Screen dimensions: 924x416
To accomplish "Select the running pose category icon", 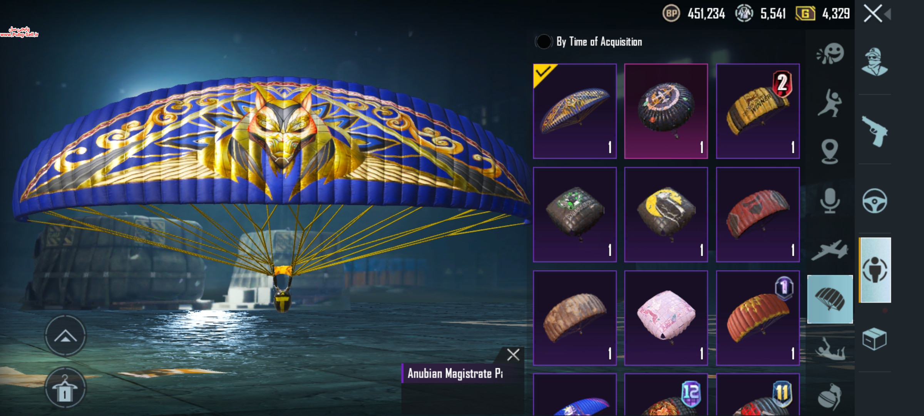I will 830,103.
